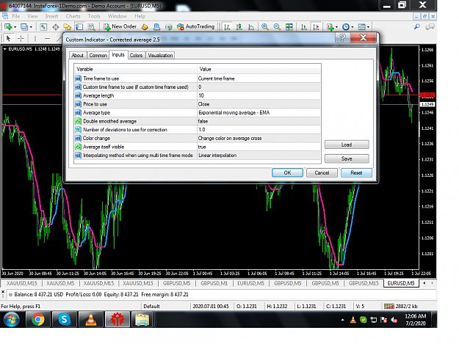Click the Periods clock icon
The height and width of the screenshot is (344, 459).
tap(346, 27)
